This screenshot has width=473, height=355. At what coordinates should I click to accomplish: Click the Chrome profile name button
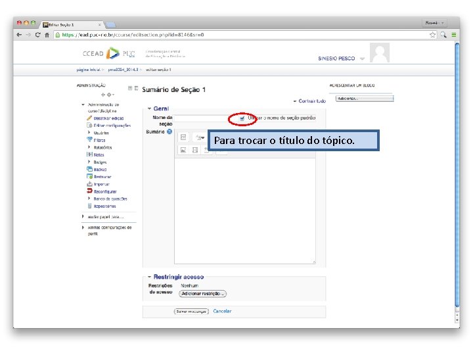click(x=434, y=23)
